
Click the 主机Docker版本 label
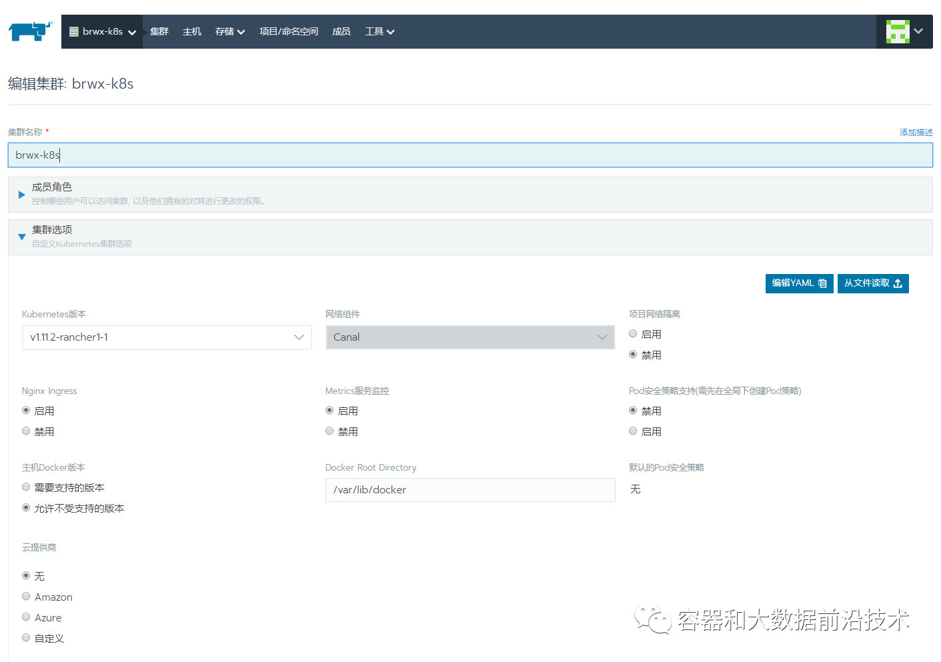coord(53,467)
